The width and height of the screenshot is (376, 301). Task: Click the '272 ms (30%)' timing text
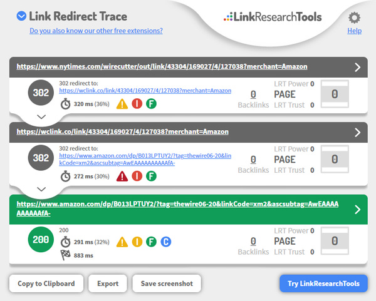[x=91, y=176]
